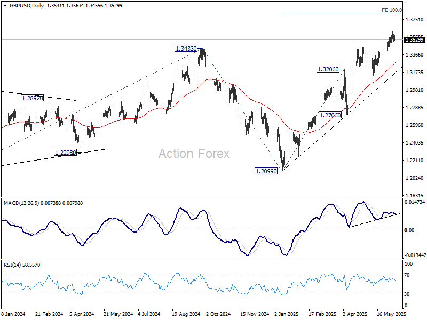This screenshot has height=320, width=427.
Task: Select the RSI 70 level label
Action: [x=407, y=275]
